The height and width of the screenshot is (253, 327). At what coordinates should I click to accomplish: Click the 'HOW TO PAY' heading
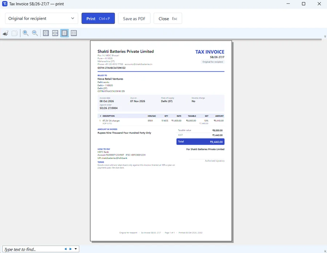tap(104, 149)
